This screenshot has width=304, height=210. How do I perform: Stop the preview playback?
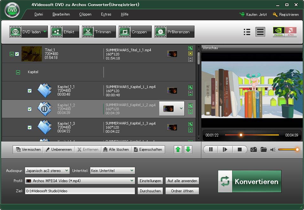pos(240,150)
